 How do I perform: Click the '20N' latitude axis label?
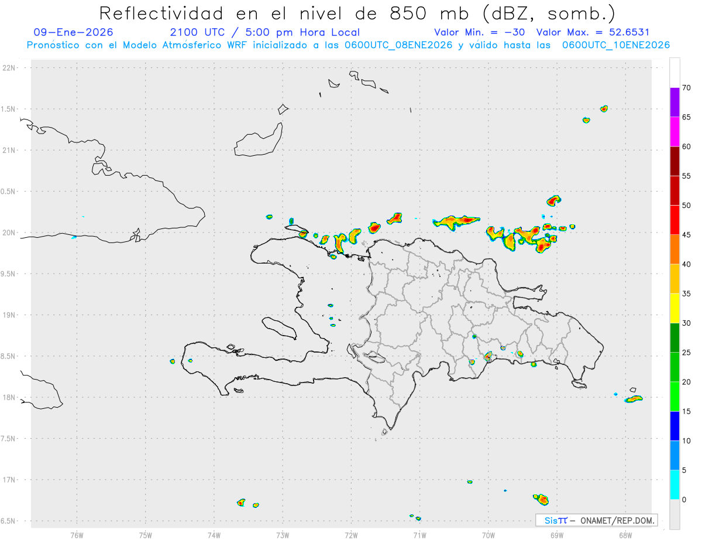[x=10, y=233]
